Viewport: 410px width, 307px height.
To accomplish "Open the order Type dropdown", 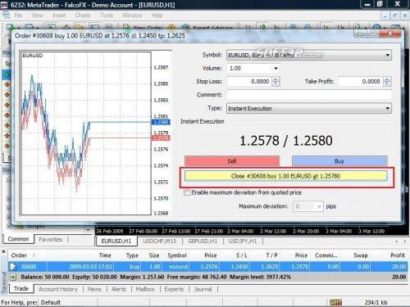I will pyautogui.click(x=387, y=108).
